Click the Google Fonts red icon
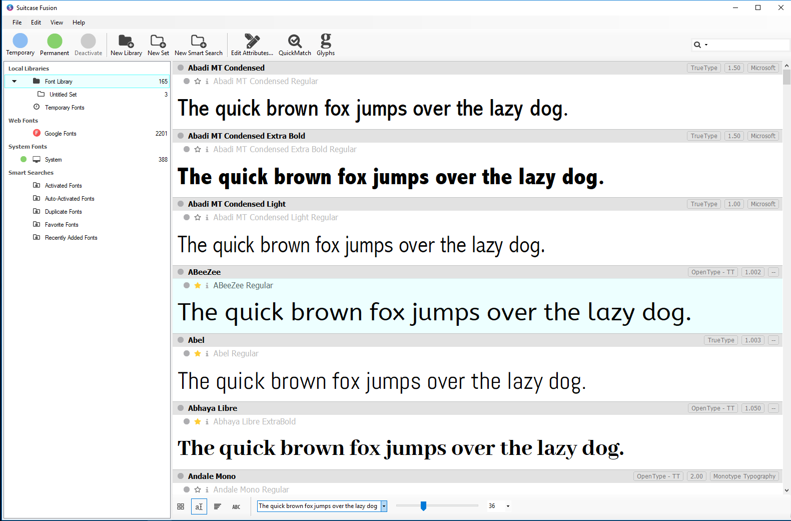 [37, 133]
